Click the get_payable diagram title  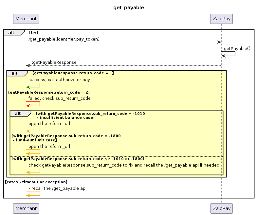128,8
